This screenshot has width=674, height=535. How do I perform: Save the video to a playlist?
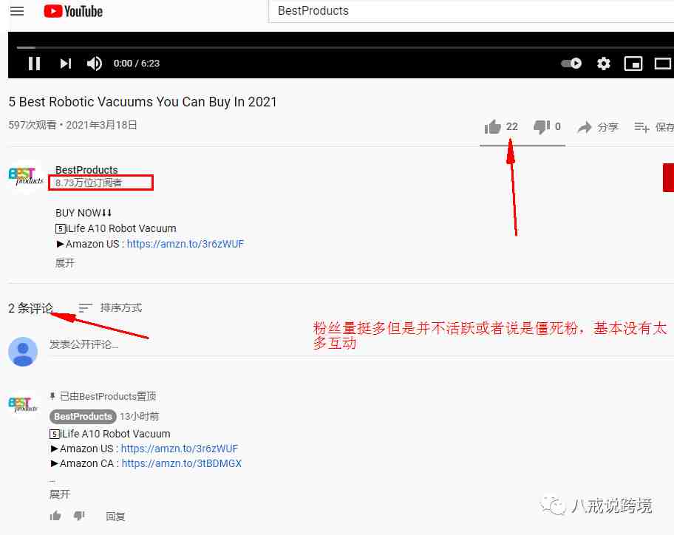pos(653,127)
